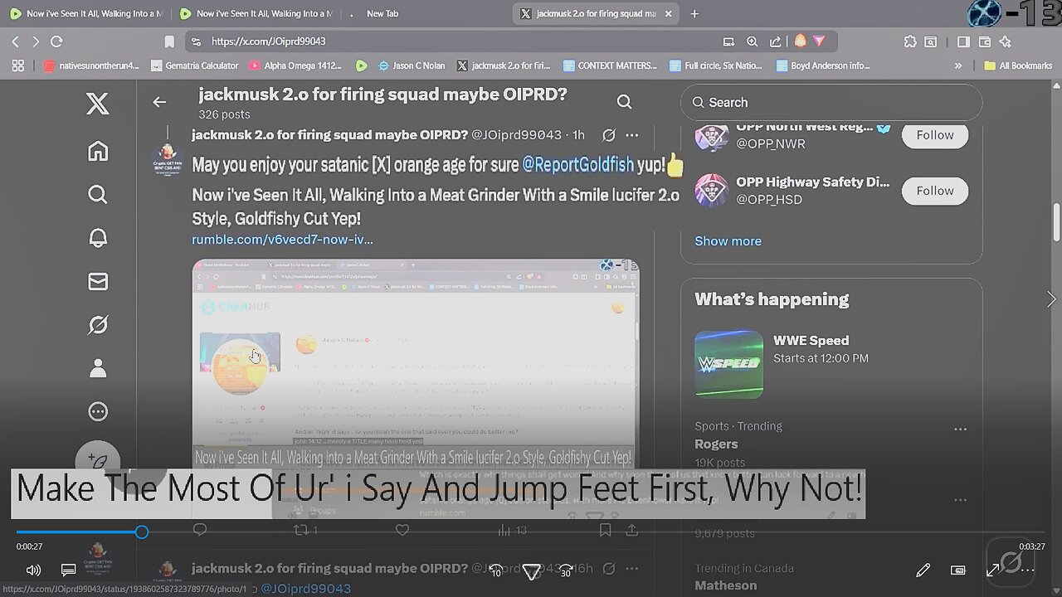
Task: Click the browser forward arrow
Action: tap(36, 41)
